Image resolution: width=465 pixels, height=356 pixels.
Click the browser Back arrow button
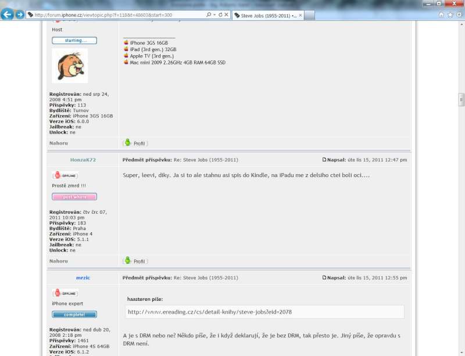8,15
